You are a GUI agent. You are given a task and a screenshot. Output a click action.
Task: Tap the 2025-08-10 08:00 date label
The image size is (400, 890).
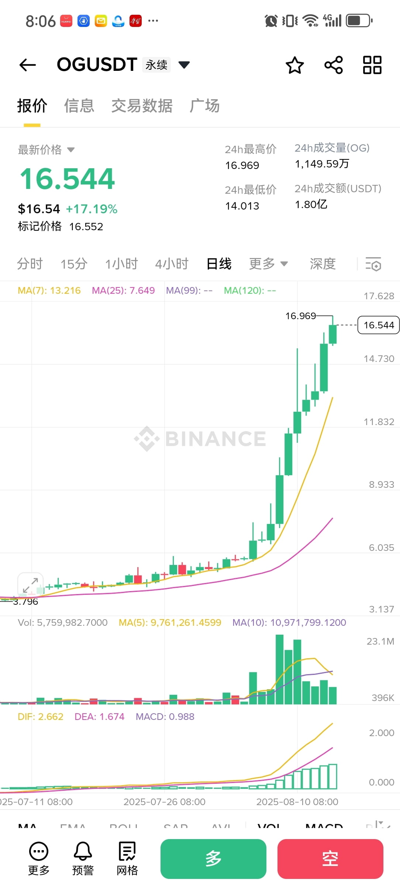coord(297,802)
